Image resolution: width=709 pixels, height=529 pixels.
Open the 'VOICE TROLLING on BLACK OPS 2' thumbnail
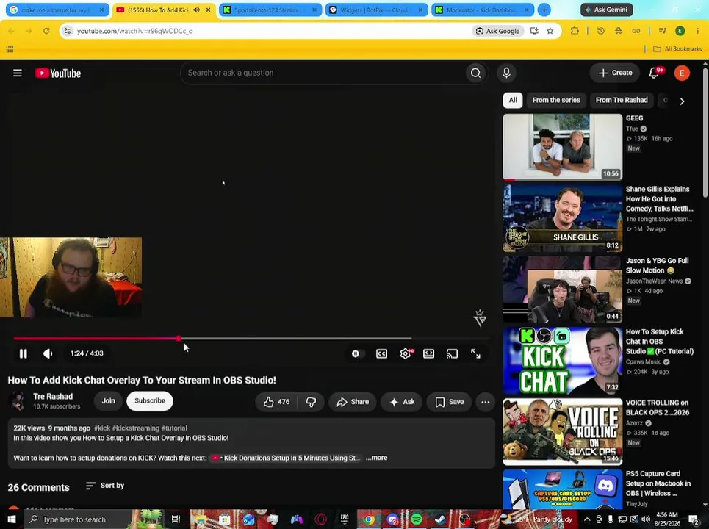click(563, 432)
